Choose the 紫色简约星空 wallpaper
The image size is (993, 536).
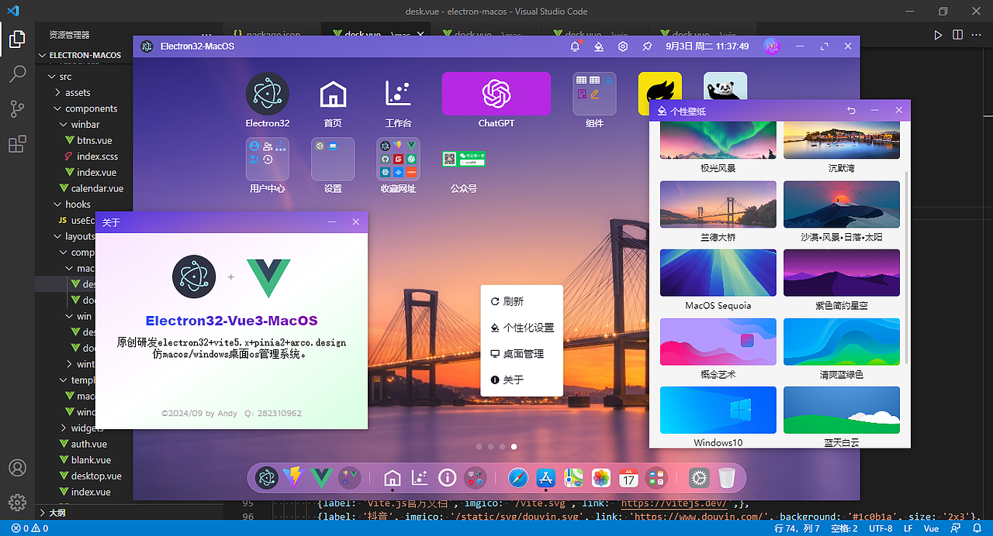[x=842, y=273]
